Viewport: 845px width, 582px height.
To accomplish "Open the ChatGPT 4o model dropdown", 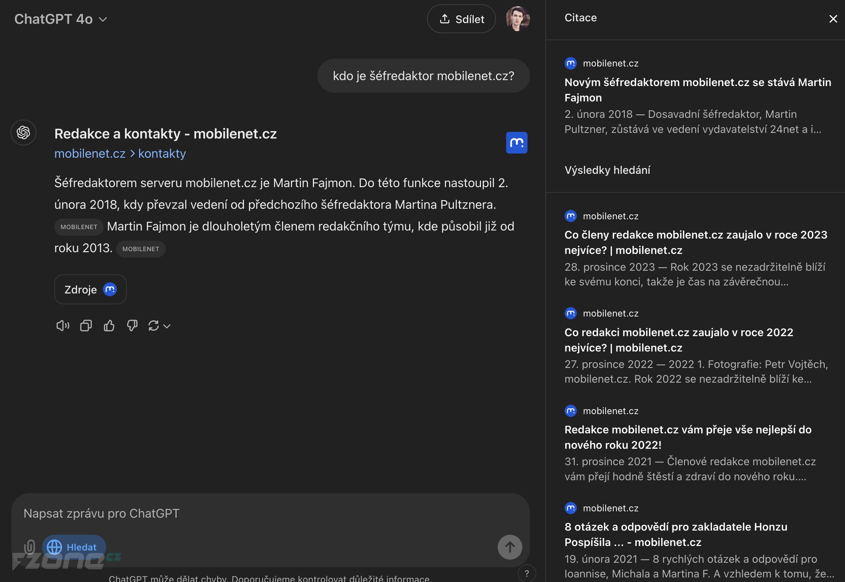I will 61,19.
